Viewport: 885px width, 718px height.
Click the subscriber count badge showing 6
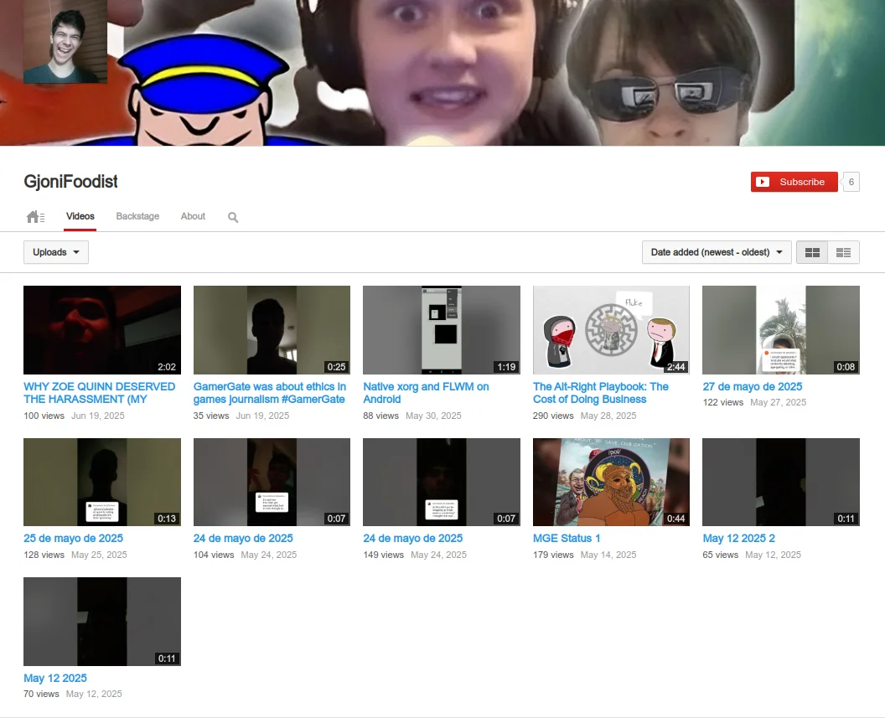pyautogui.click(x=851, y=182)
